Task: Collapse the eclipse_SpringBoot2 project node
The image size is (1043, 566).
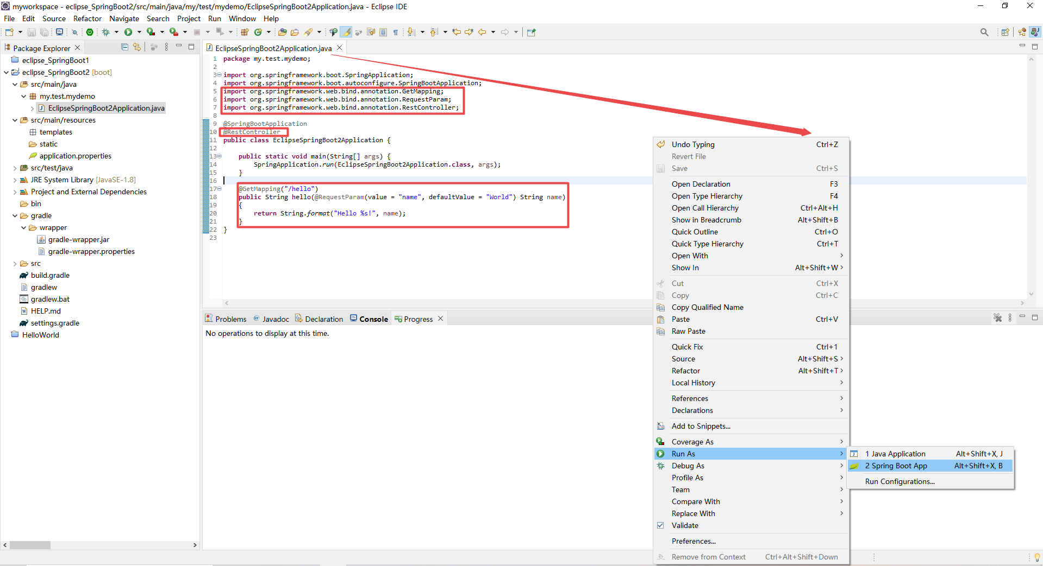Action: pos(6,72)
